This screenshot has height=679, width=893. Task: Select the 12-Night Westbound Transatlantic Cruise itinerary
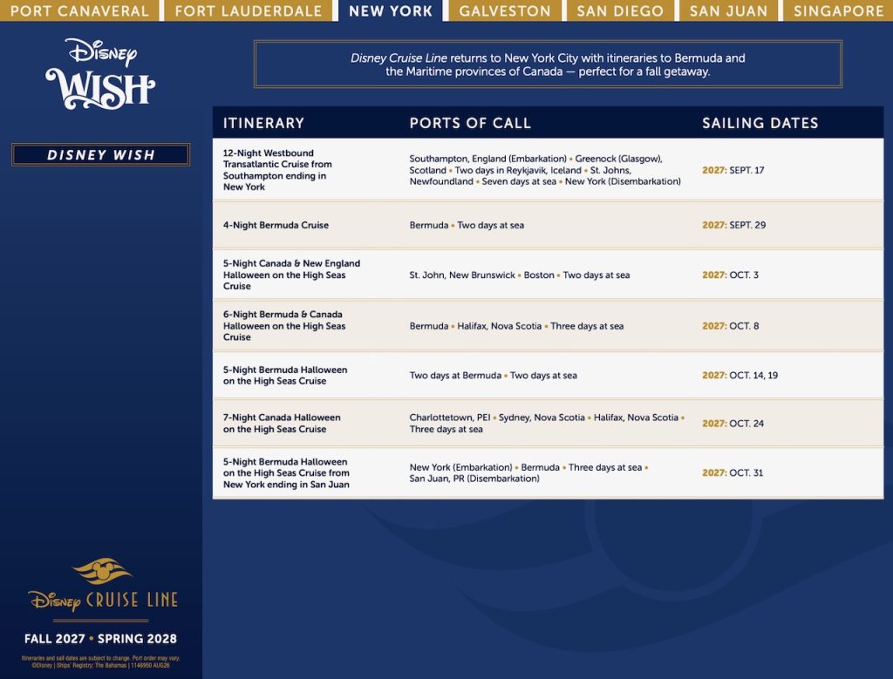point(278,170)
